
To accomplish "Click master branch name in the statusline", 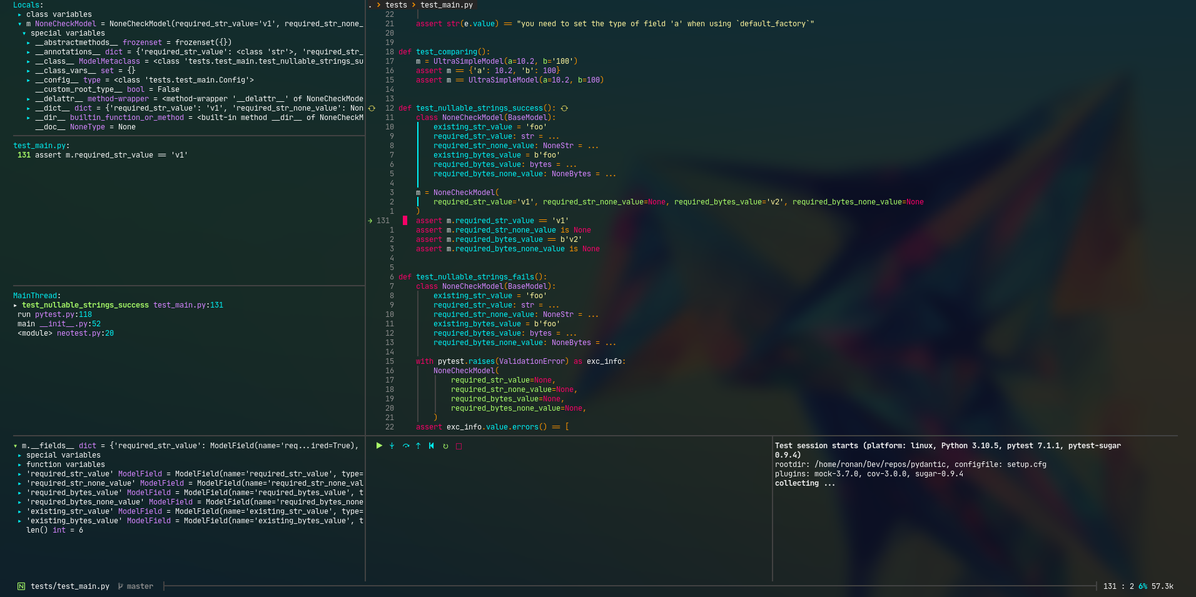I will pos(139,586).
